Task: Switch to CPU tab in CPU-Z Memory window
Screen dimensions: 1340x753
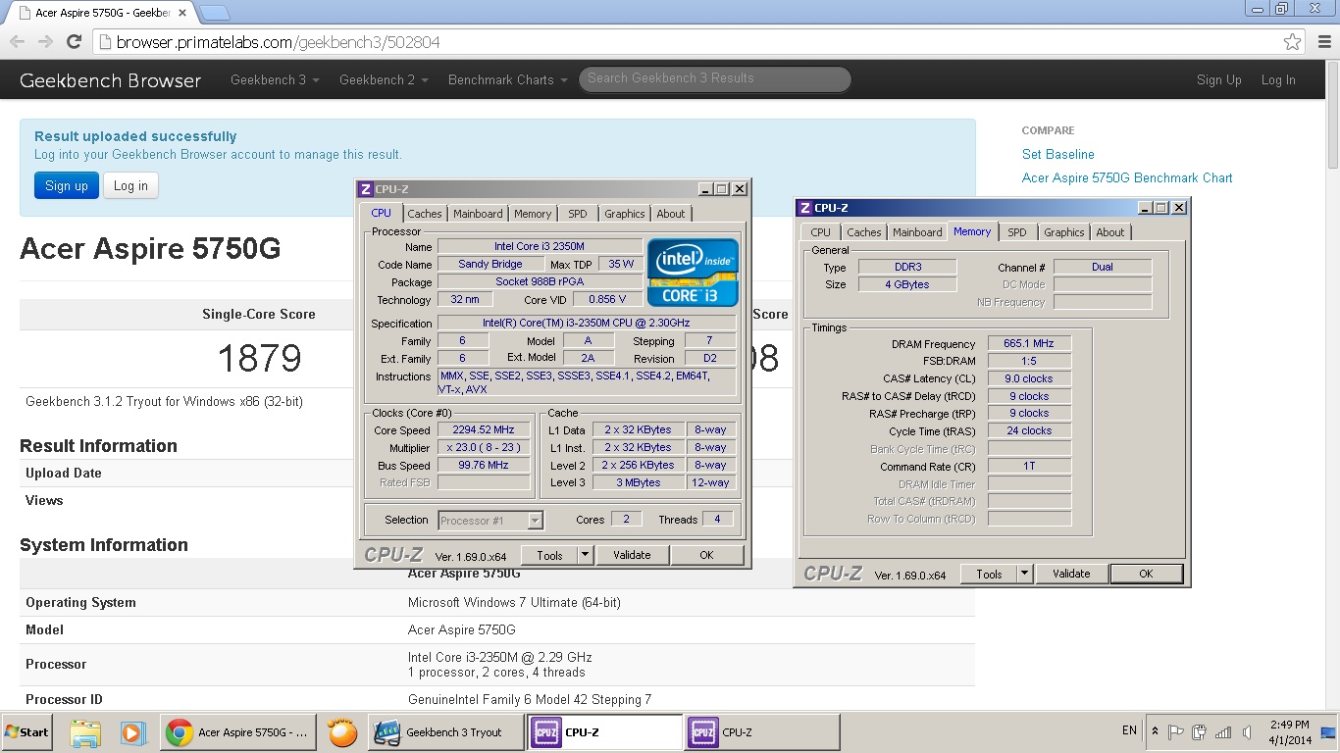Action: coord(820,232)
